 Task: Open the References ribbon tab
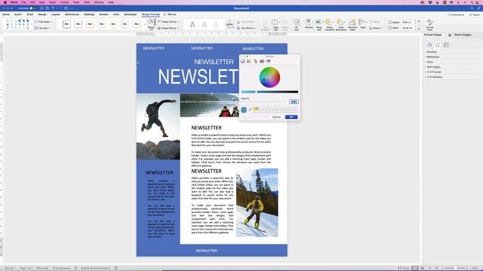72,14
